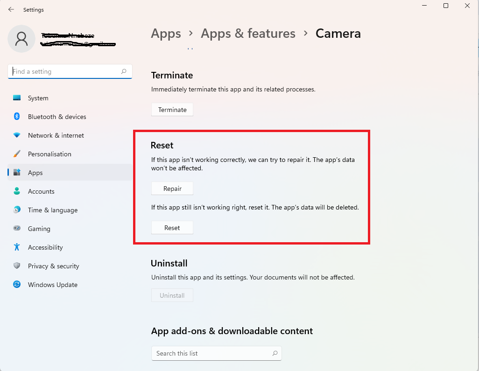
Task: Click the Repair button
Action: click(x=172, y=189)
